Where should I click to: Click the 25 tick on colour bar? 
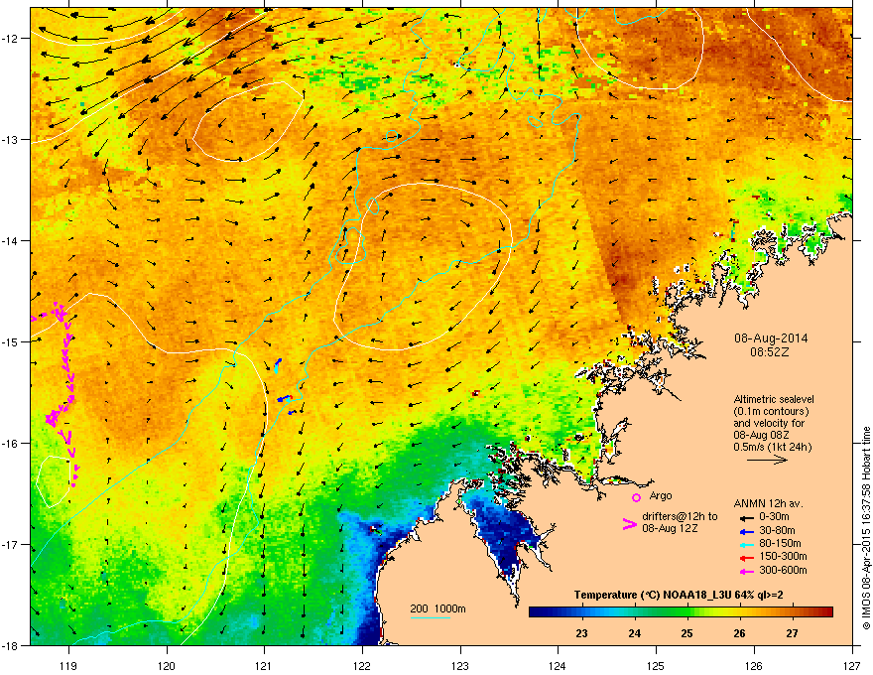(x=687, y=633)
